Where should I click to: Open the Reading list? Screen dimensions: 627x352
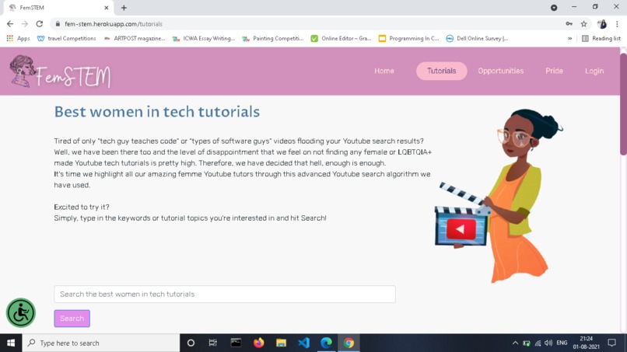click(x=601, y=38)
